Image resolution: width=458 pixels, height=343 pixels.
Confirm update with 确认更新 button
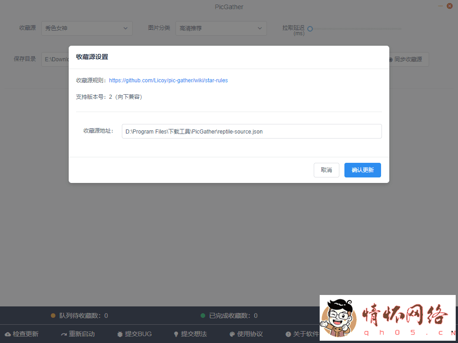click(x=362, y=170)
